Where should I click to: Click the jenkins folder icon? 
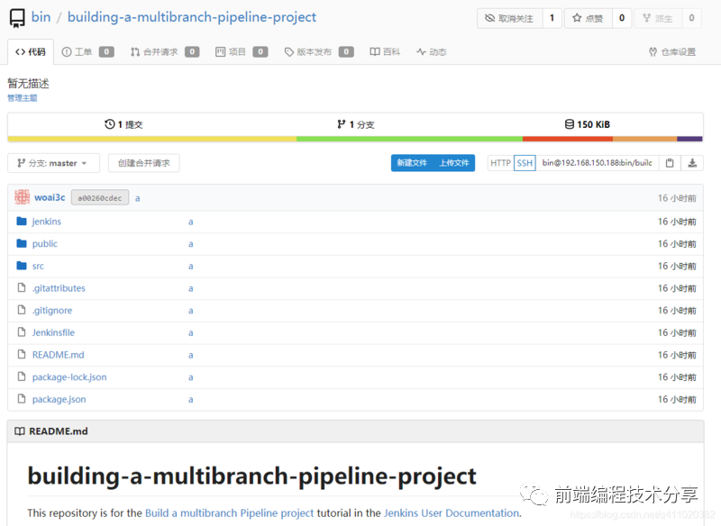22,222
